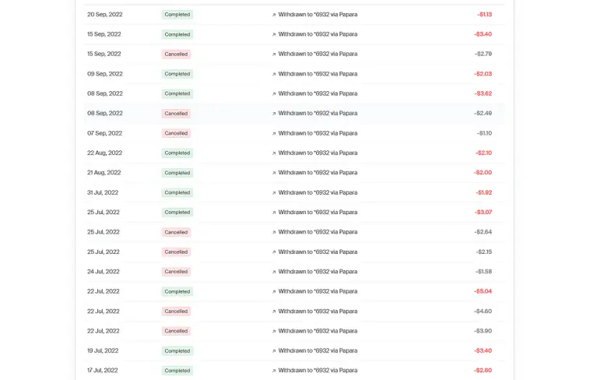Click the arrow icon in the -$3.62 row
This screenshot has height=380, width=593.
coord(274,94)
